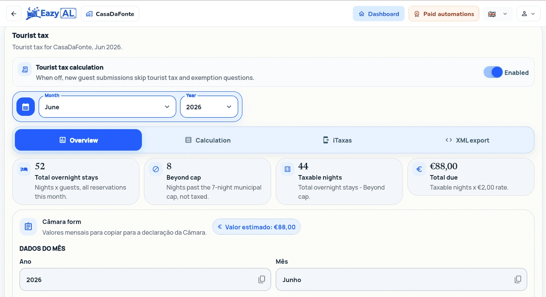Viewport: 546px width, 297px height.
Task: Expand the language flag selector
Action: pos(498,14)
